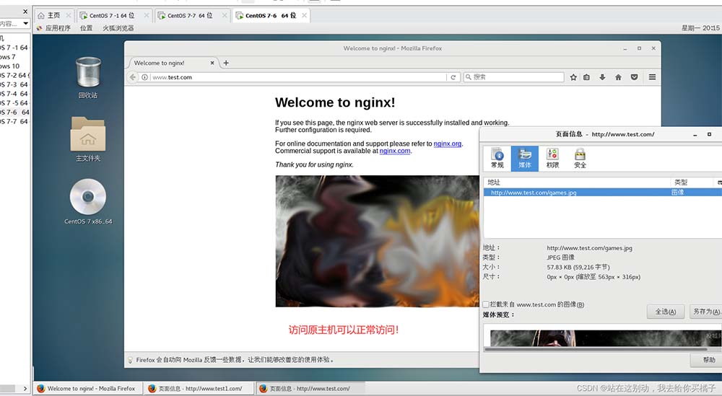
Task: Reload the page with the refresh icon
Action: tap(453, 77)
